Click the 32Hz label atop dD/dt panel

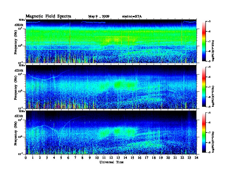point(22,65)
